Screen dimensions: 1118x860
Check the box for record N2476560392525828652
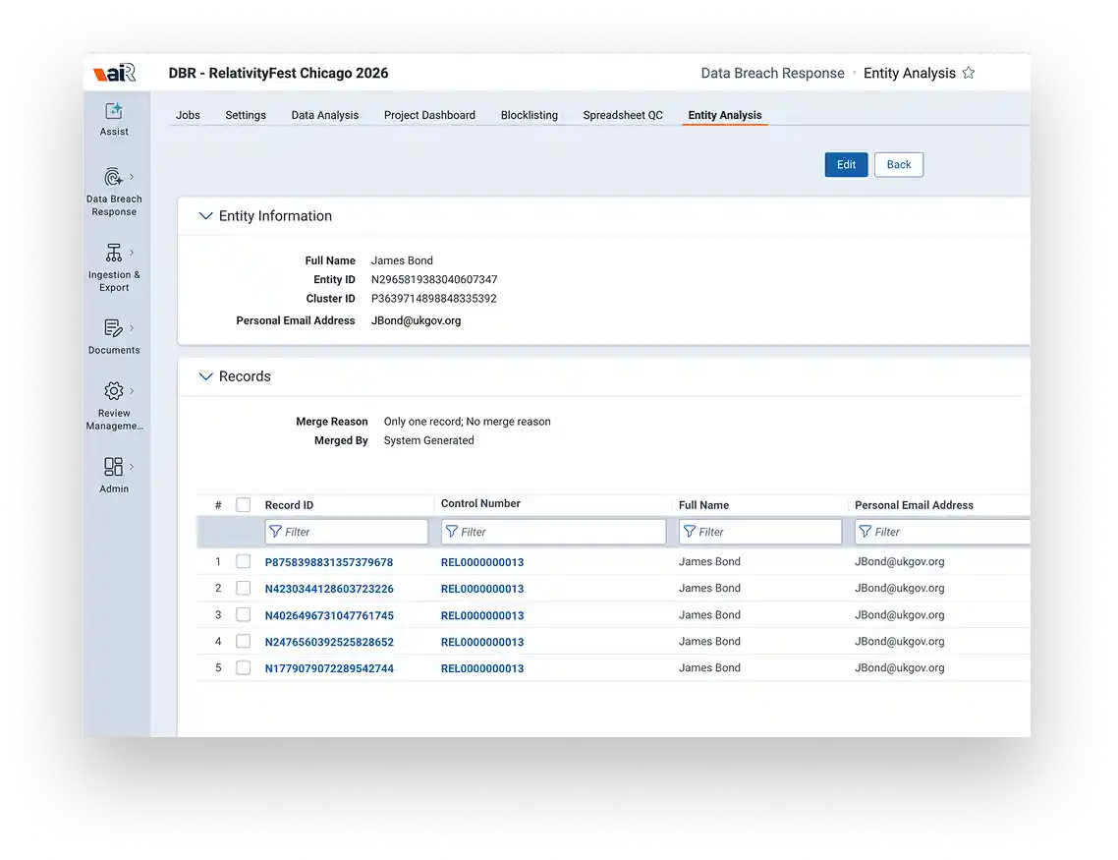point(243,641)
